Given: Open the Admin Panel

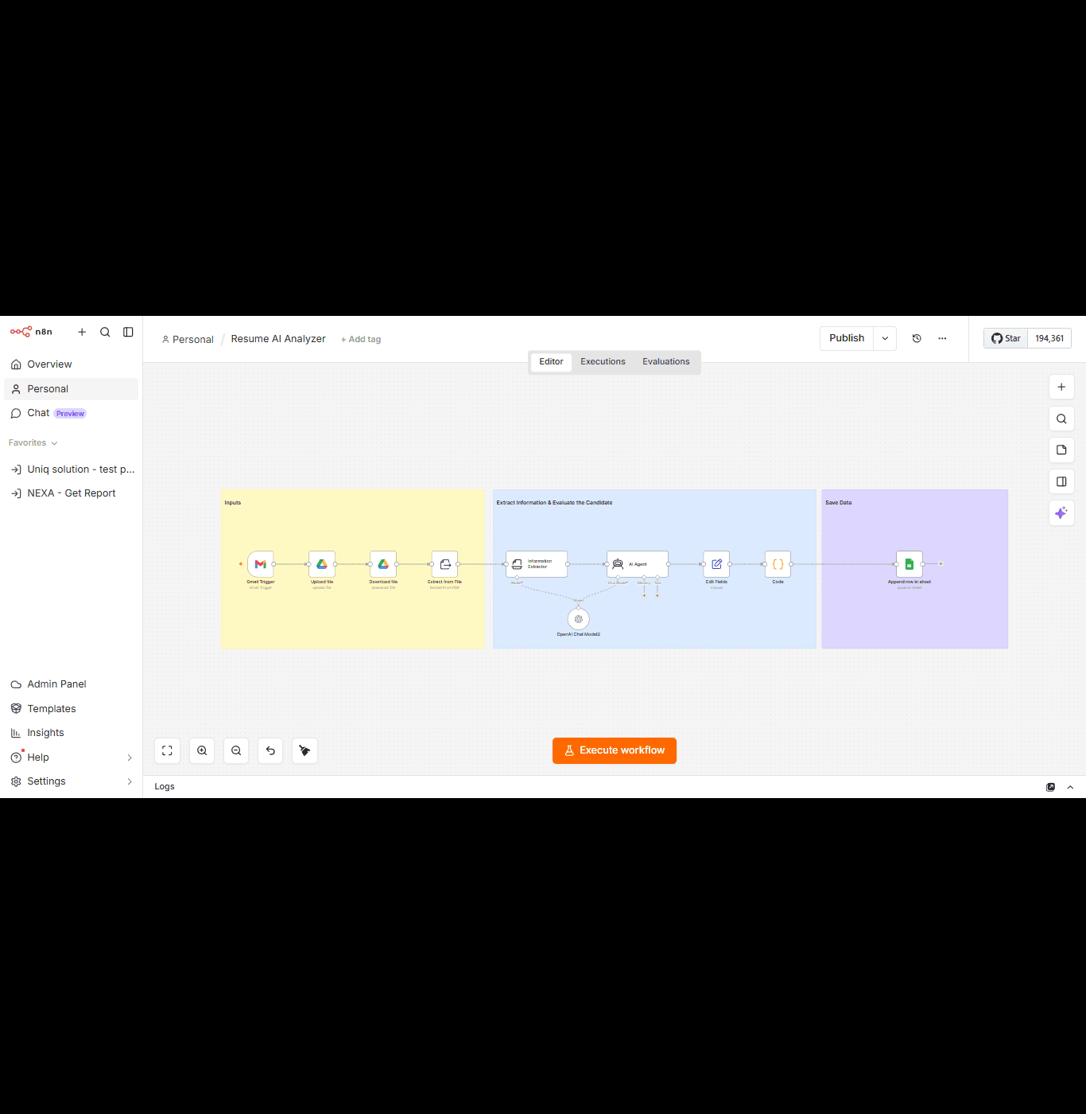Looking at the screenshot, I should (x=71, y=684).
